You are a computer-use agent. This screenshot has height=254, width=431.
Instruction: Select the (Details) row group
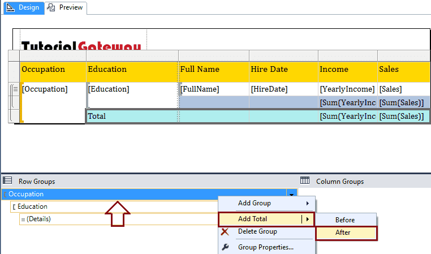(x=119, y=219)
